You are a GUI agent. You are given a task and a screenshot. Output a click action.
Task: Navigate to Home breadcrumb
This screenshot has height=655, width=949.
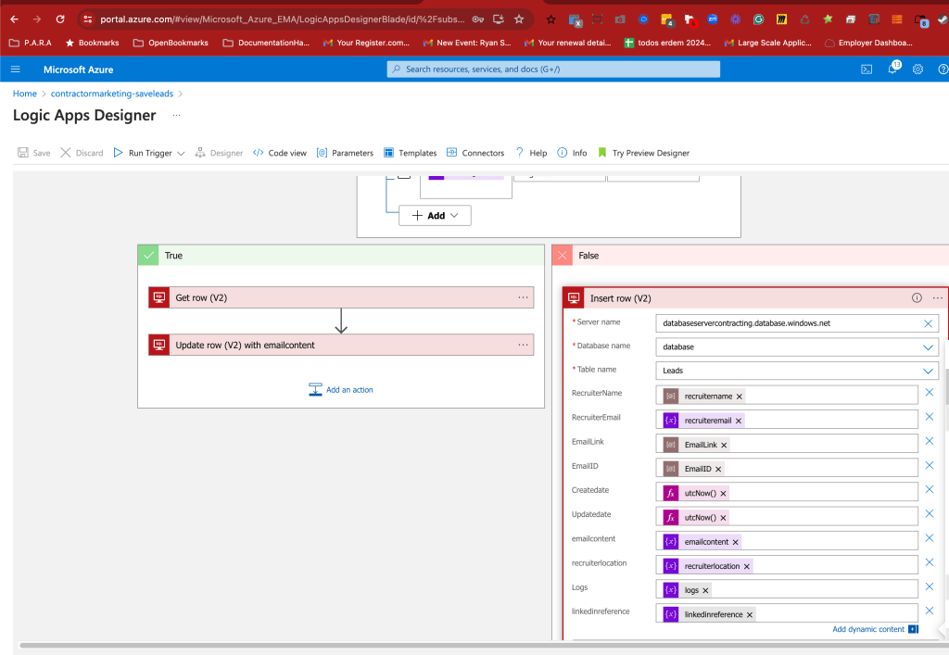(25, 94)
